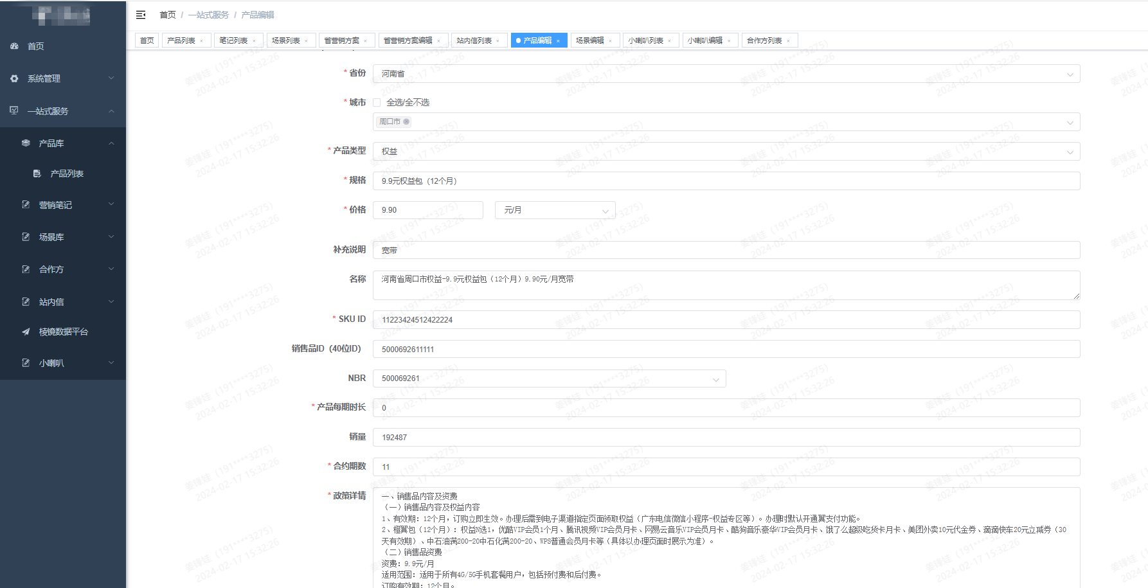Viewport: 1148px width, 588px height.
Task: Open 产品列表 in the sidebar
Action: click(63, 174)
